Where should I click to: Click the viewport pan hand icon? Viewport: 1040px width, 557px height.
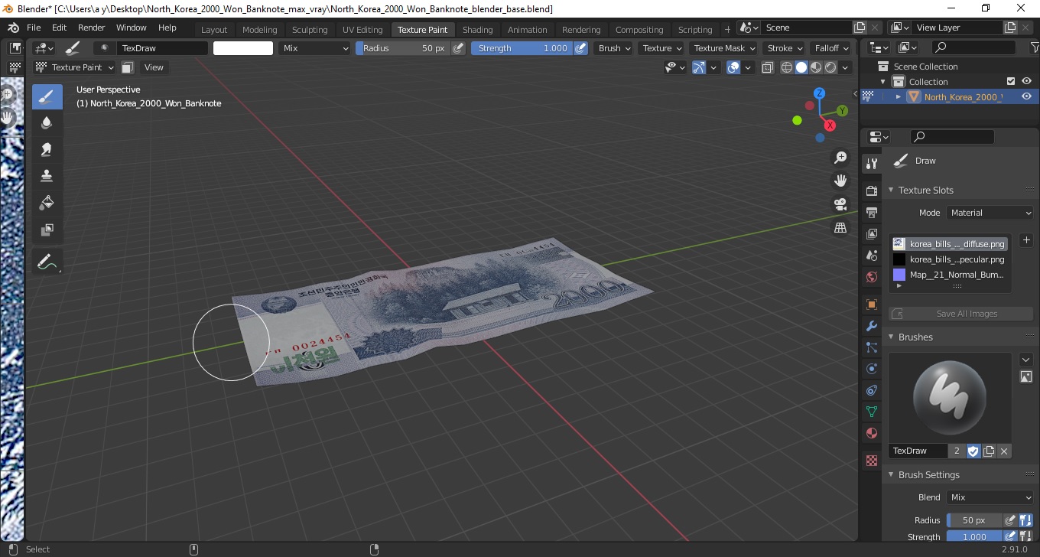(x=840, y=181)
